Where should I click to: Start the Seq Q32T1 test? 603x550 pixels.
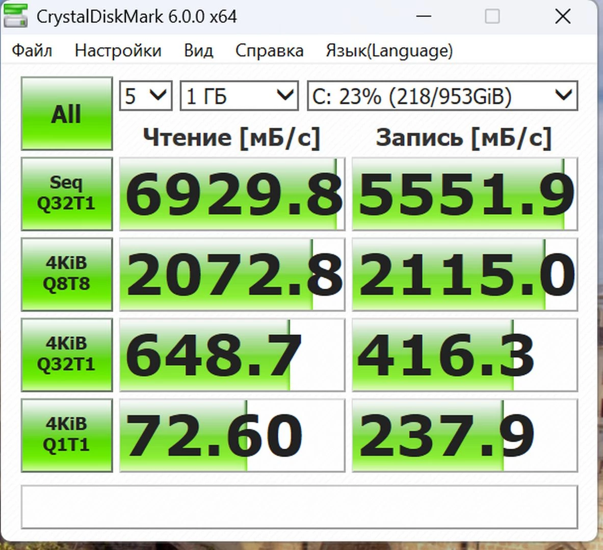pyautogui.click(x=67, y=194)
